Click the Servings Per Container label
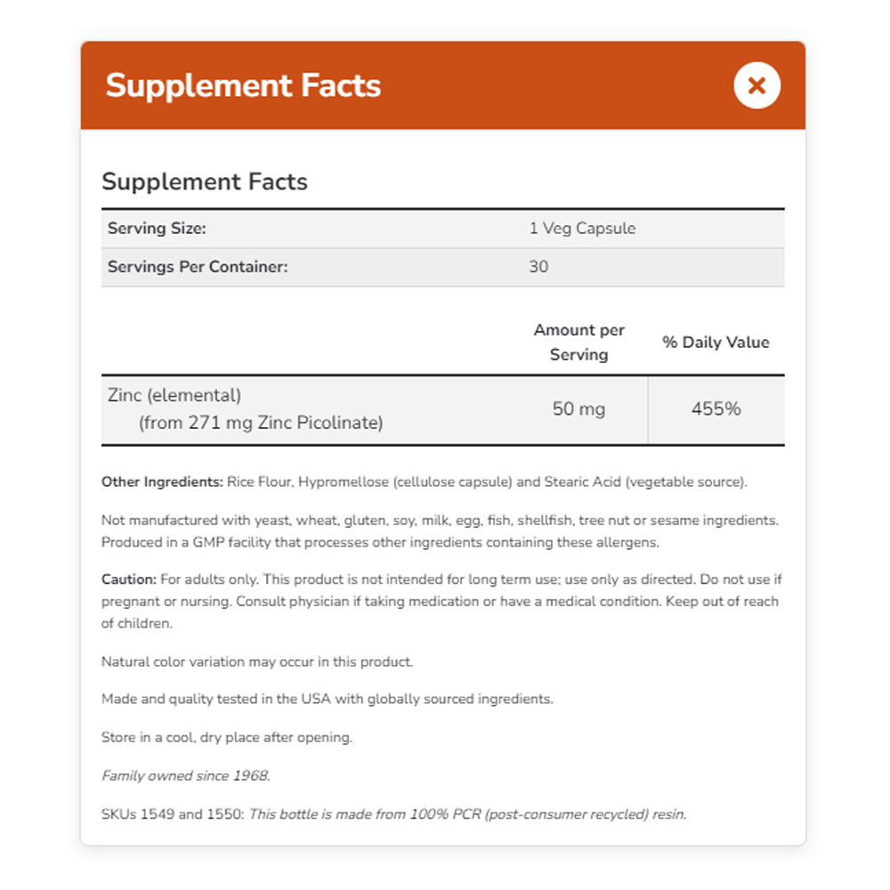Viewport: 890px width, 890px height. tap(198, 267)
